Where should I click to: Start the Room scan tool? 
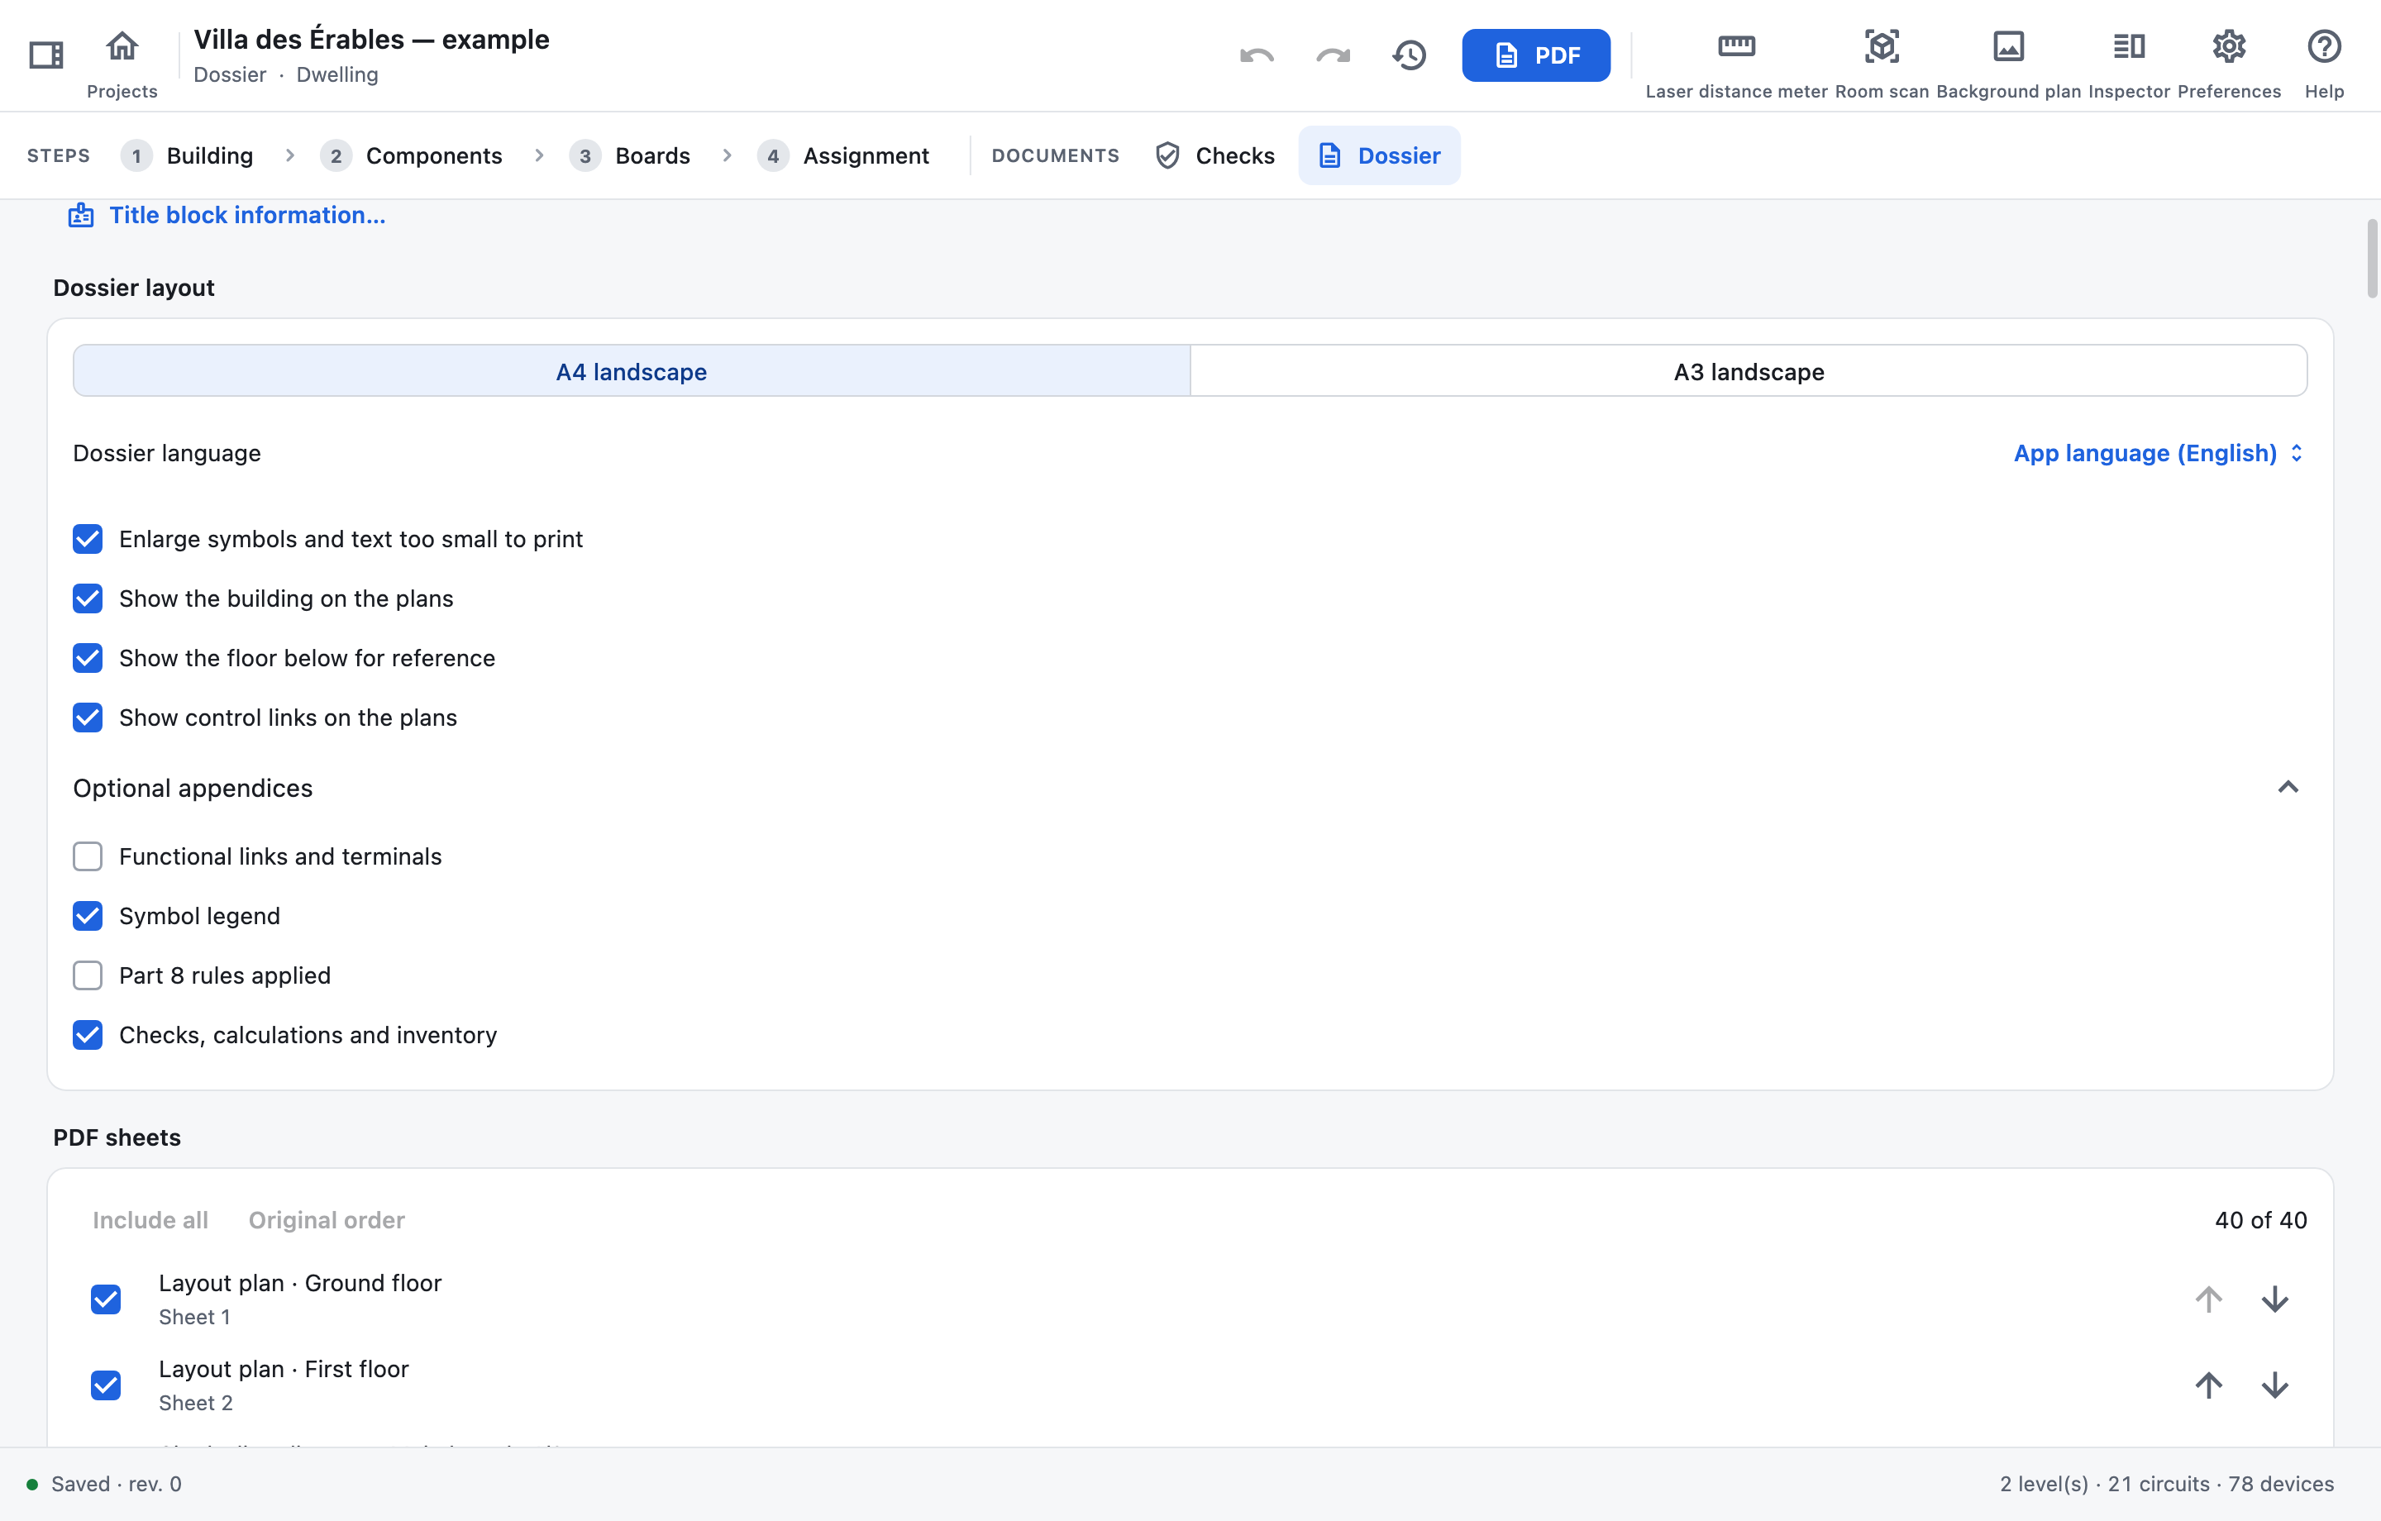[1882, 64]
